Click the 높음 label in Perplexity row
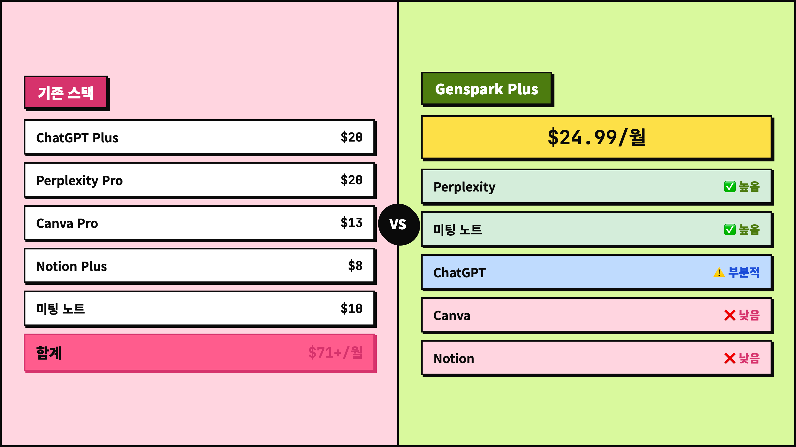The height and width of the screenshot is (447, 796). point(749,187)
